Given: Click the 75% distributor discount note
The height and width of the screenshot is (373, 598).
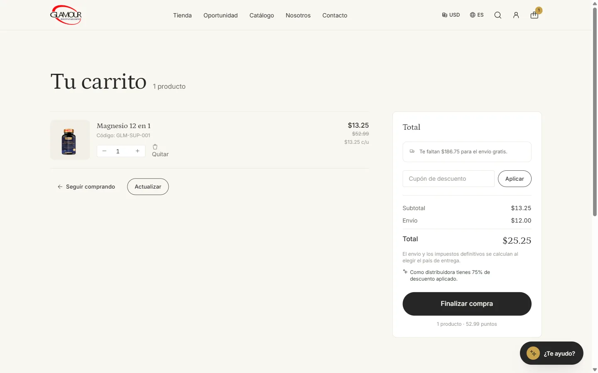Looking at the screenshot, I should click(x=450, y=276).
